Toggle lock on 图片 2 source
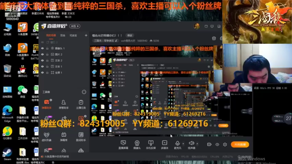Screen dimensions: 292x164 point(47,54)
